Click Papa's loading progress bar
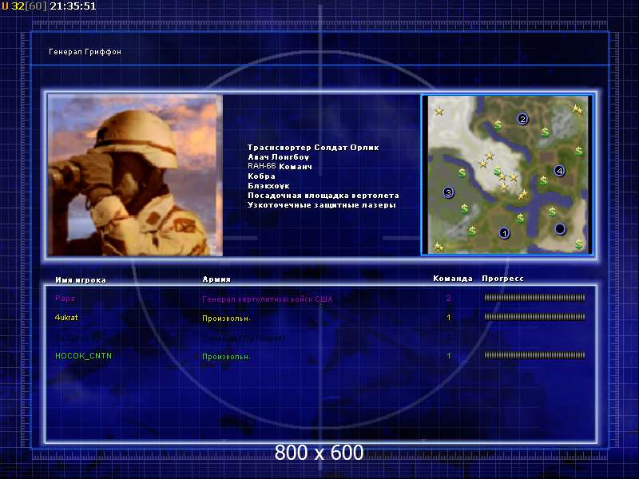The height and width of the screenshot is (479, 639). pos(534,298)
